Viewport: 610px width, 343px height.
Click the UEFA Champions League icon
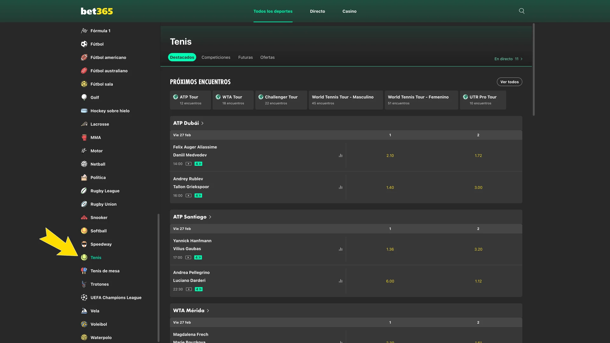click(x=84, y=298)
